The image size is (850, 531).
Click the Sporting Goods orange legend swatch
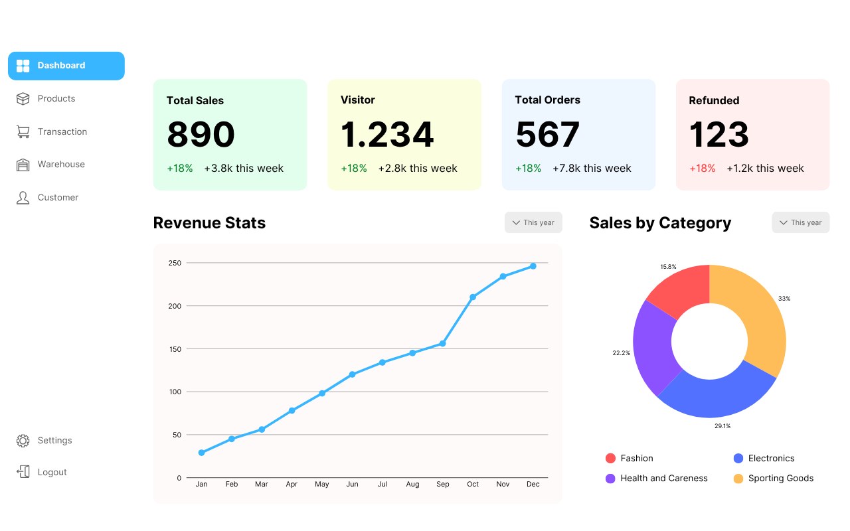[738, 479]
